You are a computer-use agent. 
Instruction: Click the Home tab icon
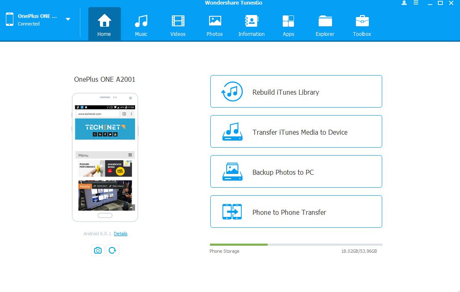104,21
